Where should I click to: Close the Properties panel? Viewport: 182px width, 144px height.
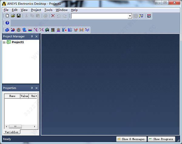pyautogui.click(x=36, y=88)
